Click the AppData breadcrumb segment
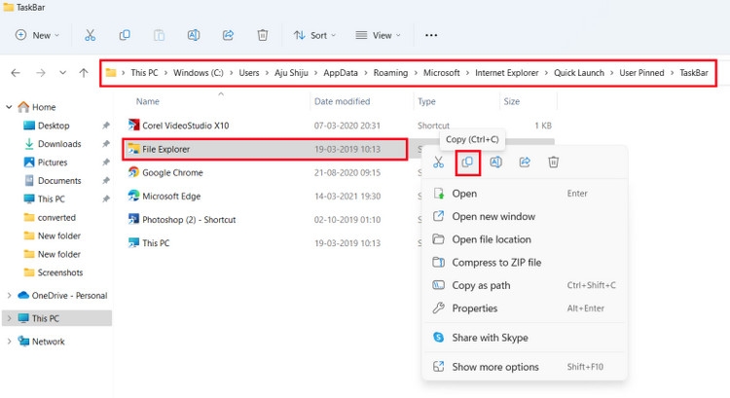Viewport: 730px width, 398px height. (x=341, y=73)
